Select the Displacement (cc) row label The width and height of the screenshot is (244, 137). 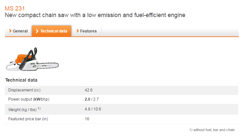(24, 90)
